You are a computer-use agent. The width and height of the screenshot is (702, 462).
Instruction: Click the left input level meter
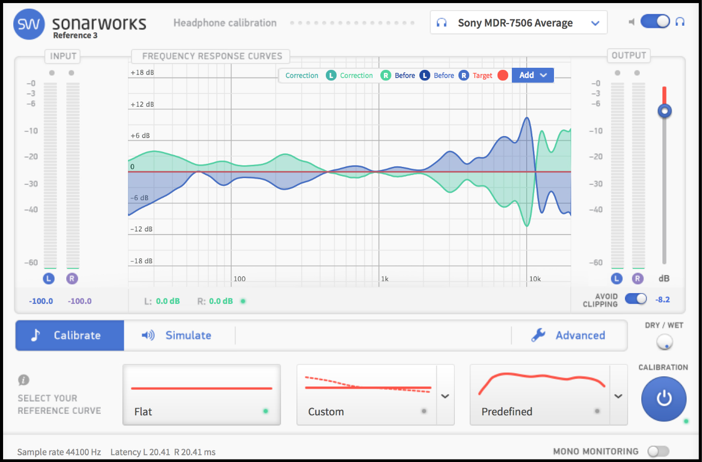point(50,176)
